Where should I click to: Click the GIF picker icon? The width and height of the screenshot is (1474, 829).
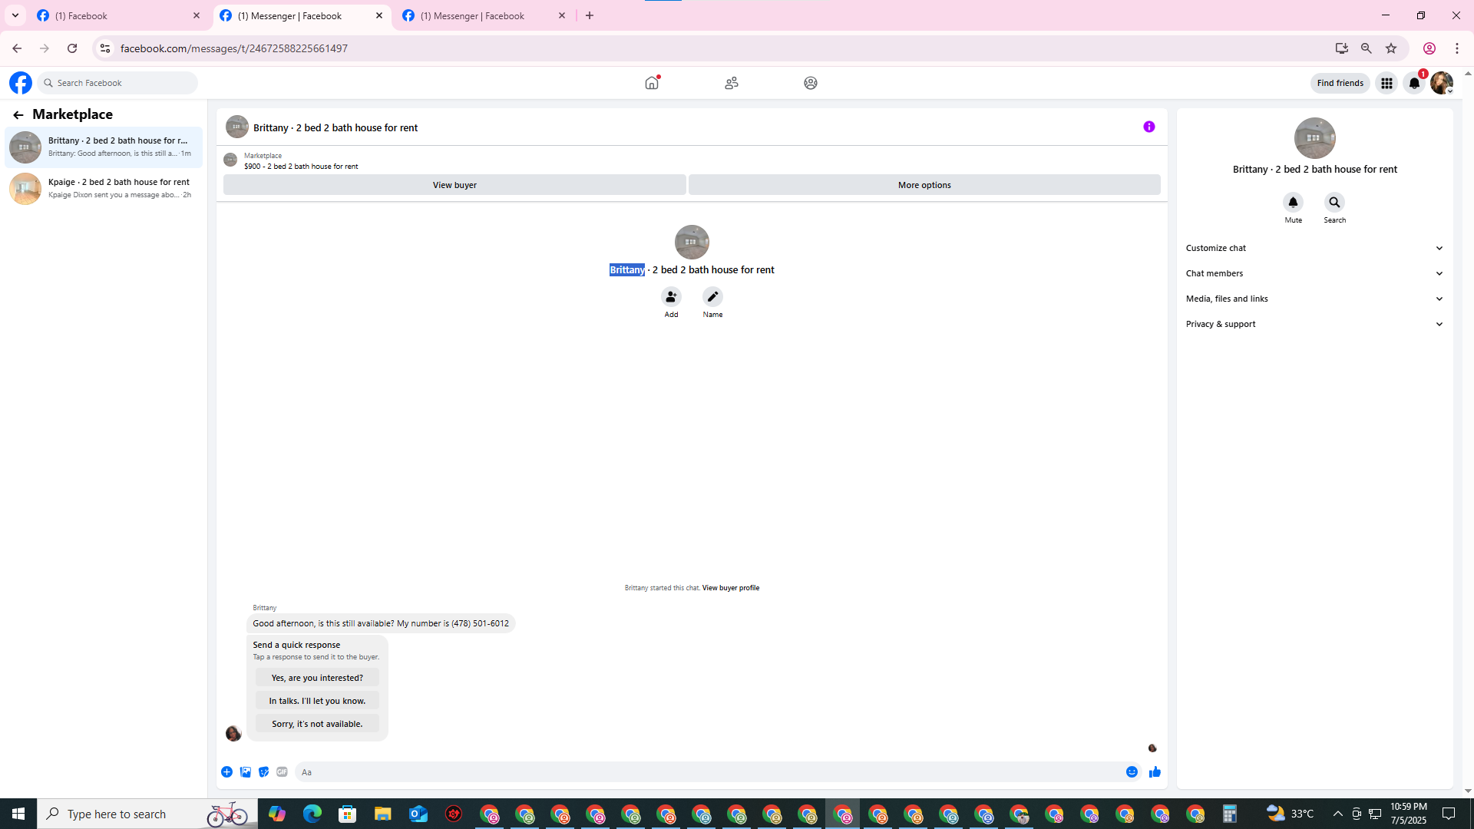point(282,772)
